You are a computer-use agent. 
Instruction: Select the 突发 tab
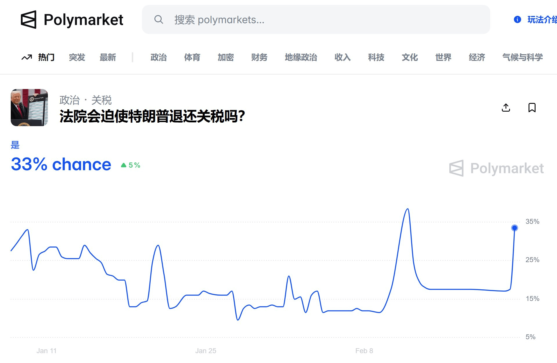pos(77,57)
